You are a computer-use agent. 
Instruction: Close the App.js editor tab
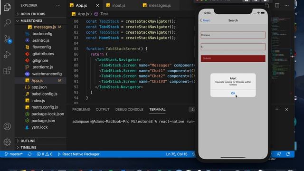[97, 5]
